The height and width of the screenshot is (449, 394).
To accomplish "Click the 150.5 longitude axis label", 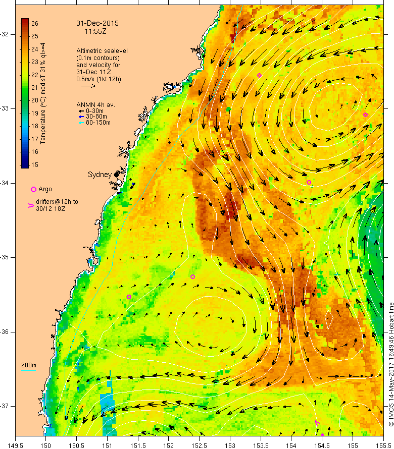I will tap(77, 446).
